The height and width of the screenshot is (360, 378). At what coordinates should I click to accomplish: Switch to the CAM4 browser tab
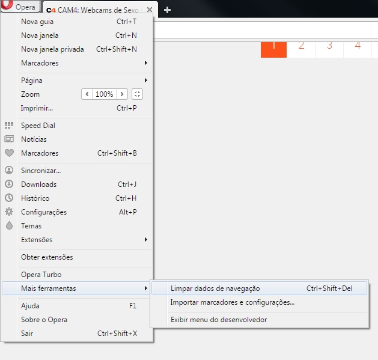[100, 10]
